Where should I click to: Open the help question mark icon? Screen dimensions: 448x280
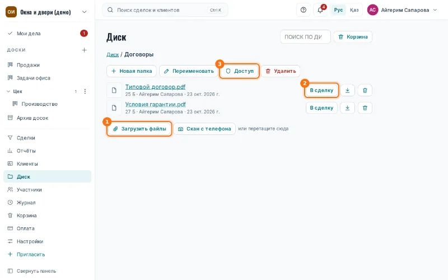coord(304,10)
